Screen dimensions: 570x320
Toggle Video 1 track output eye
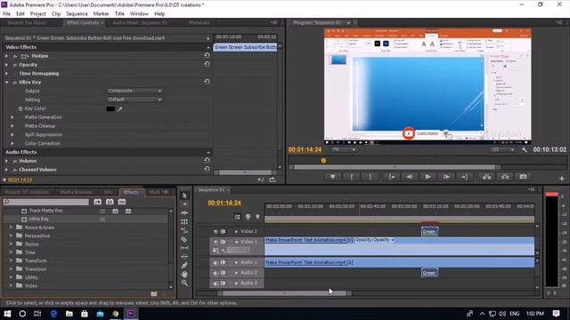point(216,242)
